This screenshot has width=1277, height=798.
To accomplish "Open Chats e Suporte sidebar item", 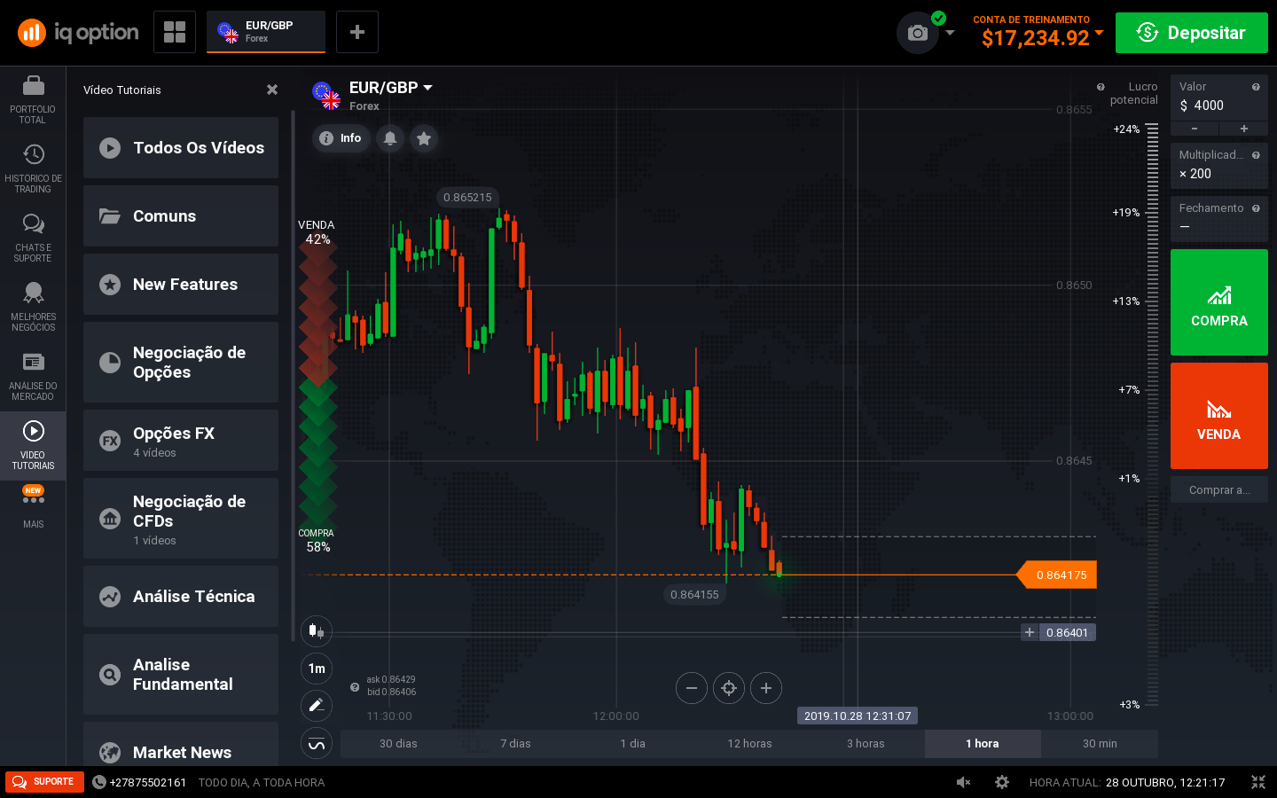I will (33, 239).
